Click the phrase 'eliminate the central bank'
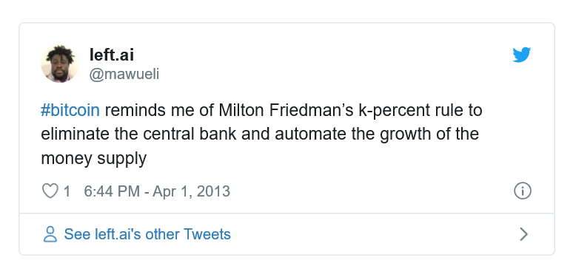The height and width of the screenshot is (280, 573). pyautogui.click(x=138, y=134)
